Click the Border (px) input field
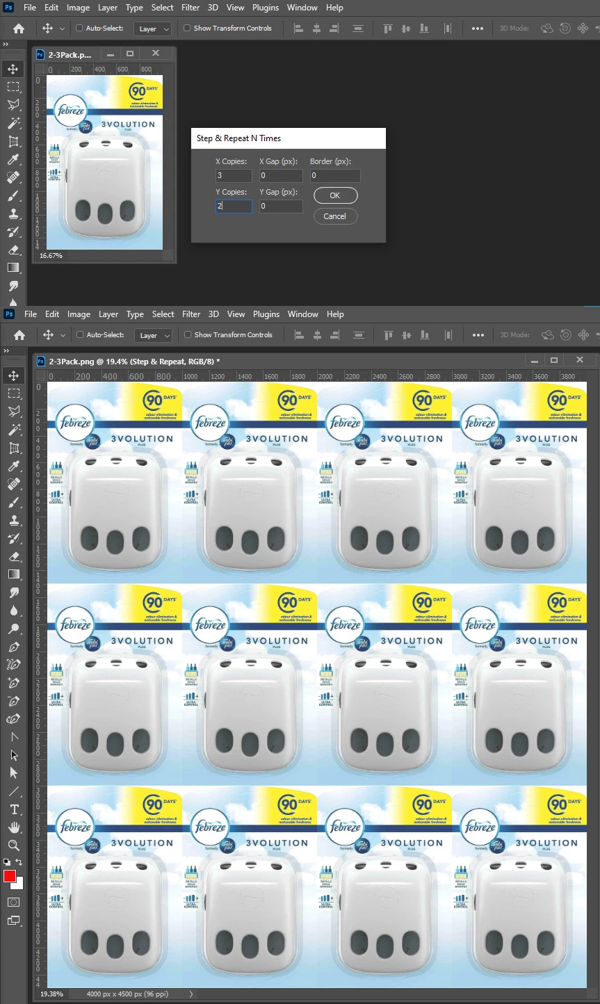Image resolution: width=600 pixels, height=1004 pixels. click(335, 176)
